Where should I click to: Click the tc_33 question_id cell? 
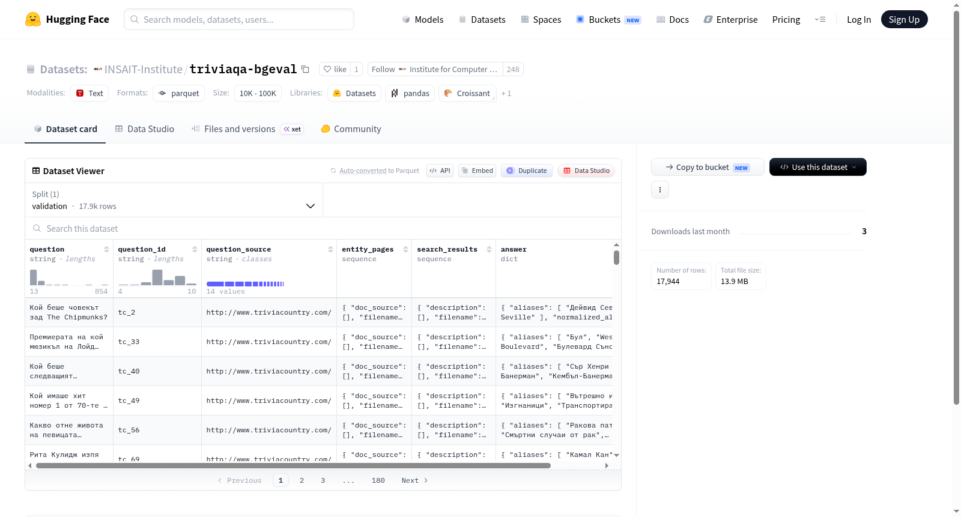pyautogui.click(x=157, y=342)
